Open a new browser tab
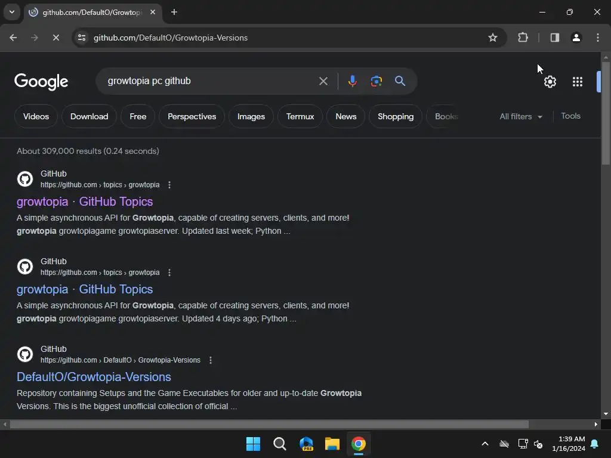The image size is (611, 458). 174,12
